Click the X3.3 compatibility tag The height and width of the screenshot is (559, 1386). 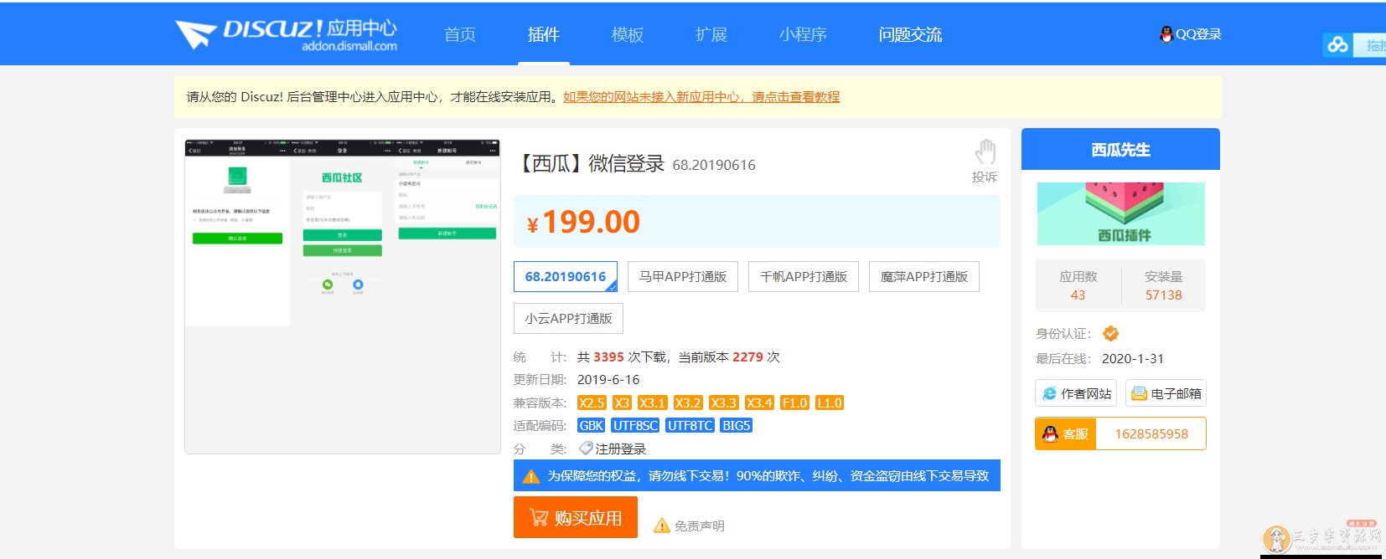coord(724,403)
